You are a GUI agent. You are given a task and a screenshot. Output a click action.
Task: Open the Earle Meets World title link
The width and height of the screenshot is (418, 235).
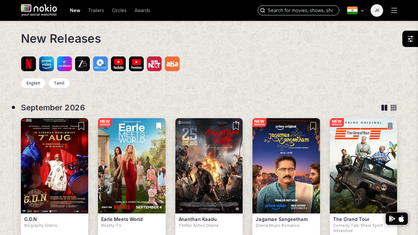pyautogui.click(x=122, y=219)
